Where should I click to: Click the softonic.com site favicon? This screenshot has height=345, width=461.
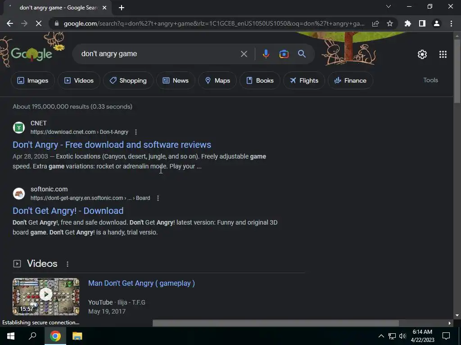(x=19, y=194)
